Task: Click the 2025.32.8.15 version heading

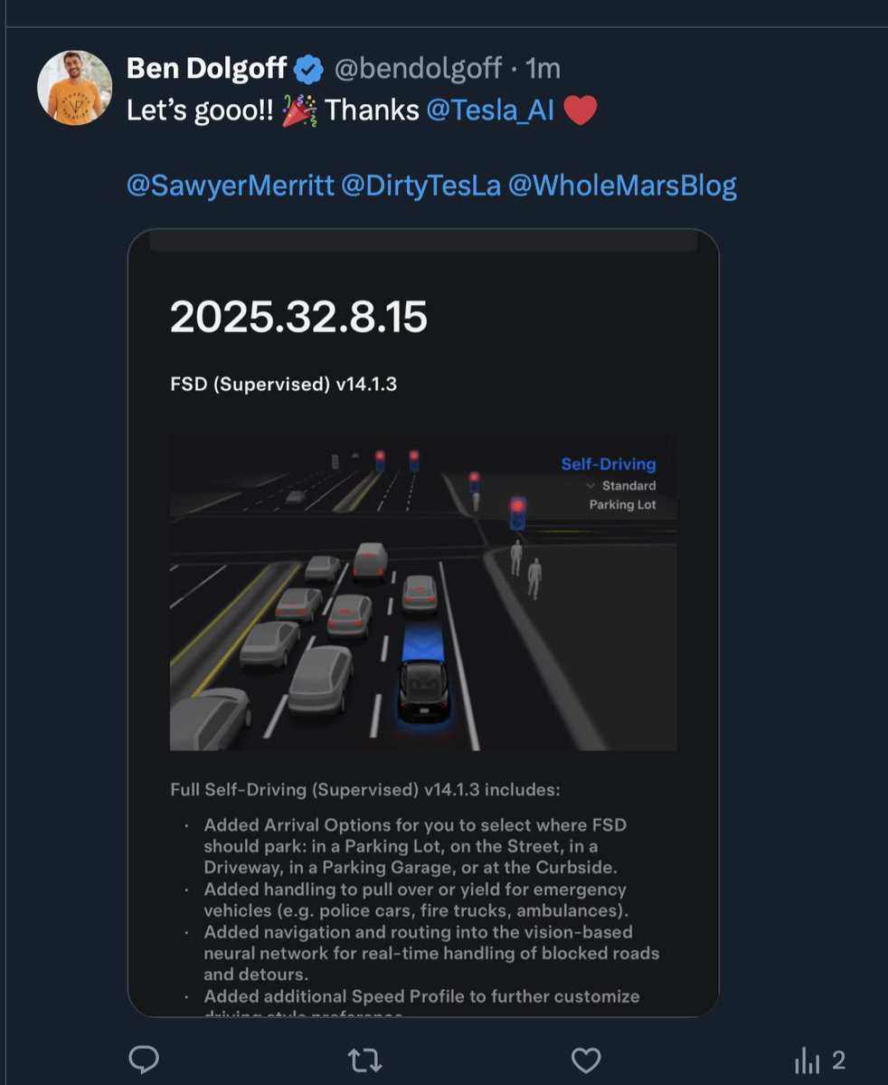Action: point(298,317)
